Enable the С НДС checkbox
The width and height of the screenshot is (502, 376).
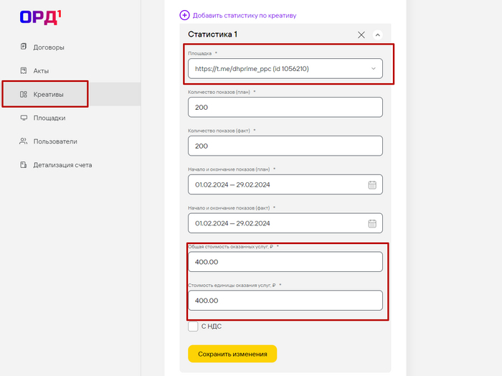193,326
